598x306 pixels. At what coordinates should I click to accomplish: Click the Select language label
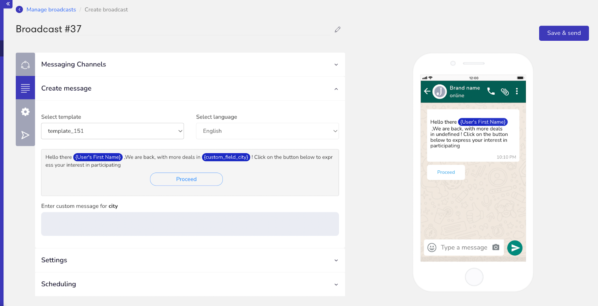(216, 117)
